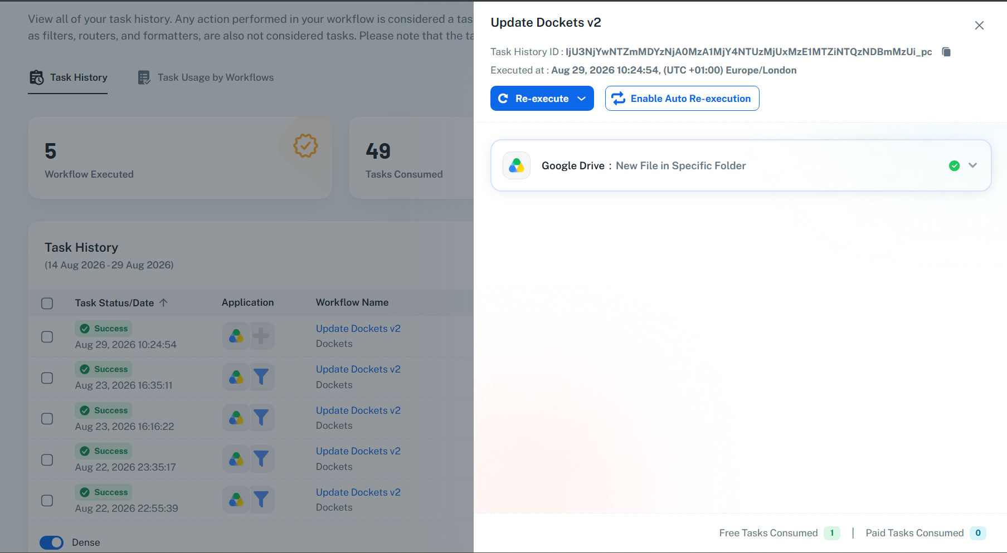The image size is (1007, 553).
Task: Close the Update Dockets v2 panel
Action: (x=979, y=25)
